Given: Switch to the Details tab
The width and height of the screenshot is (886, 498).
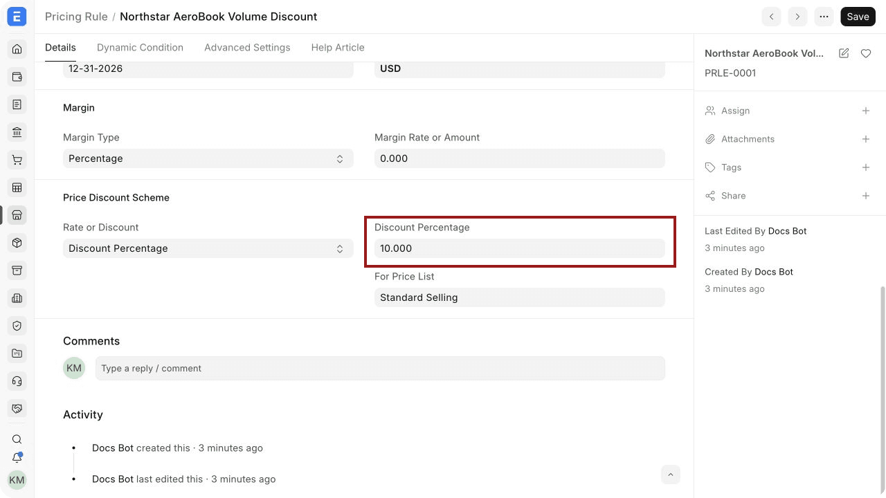Looking at the screenshot, I should pos(60,48).
